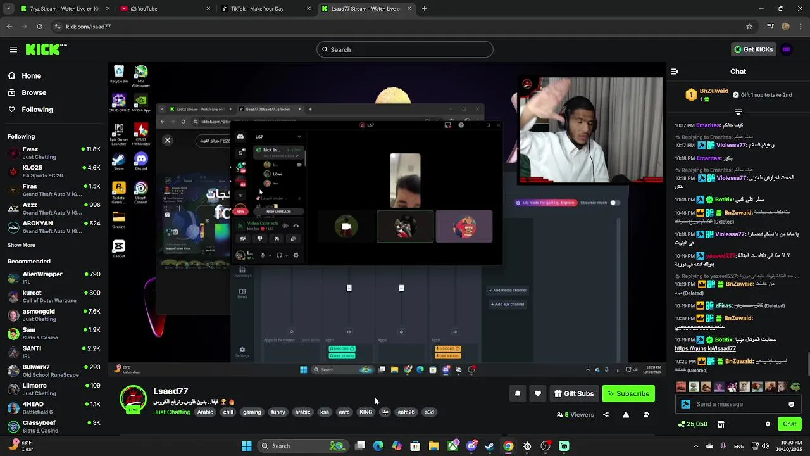Follow Lsaad77 with the heart icon
The height and width of the screenshot is (456, 810).
pos(538,394)
